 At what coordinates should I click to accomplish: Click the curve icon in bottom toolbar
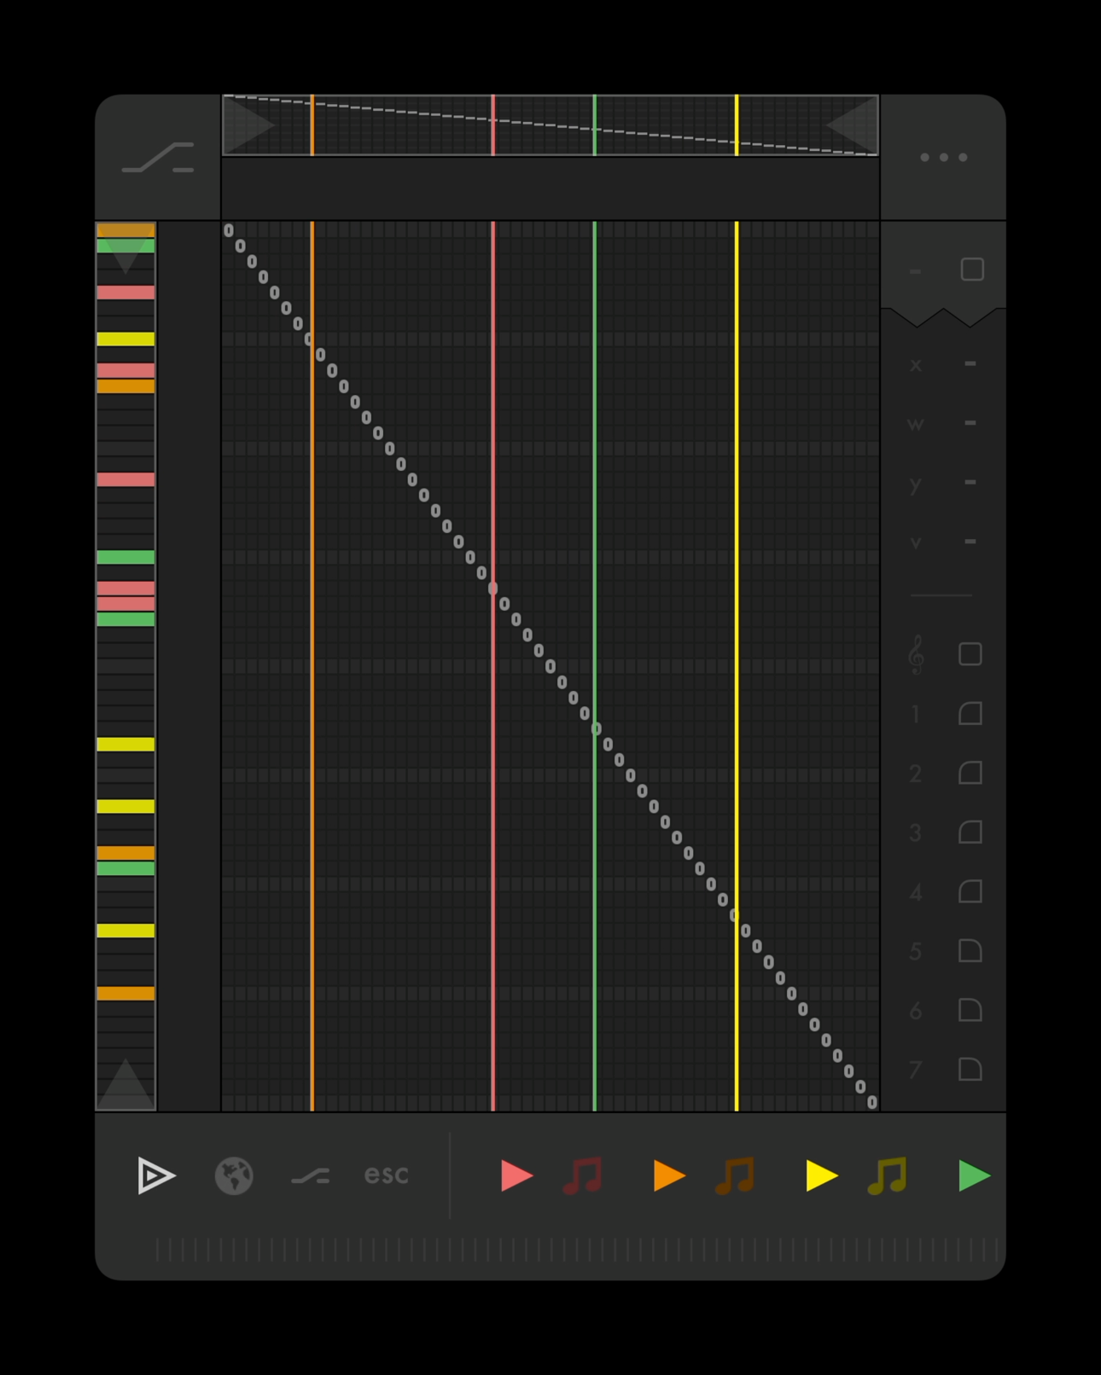[310, 1176]
